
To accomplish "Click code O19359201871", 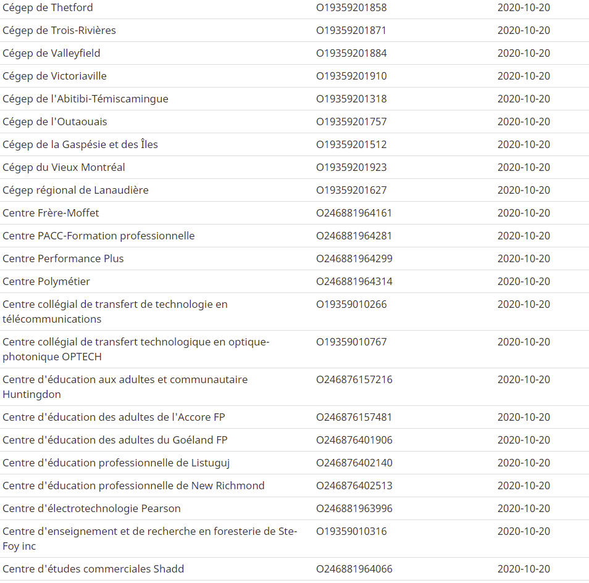I will (351, 30).
